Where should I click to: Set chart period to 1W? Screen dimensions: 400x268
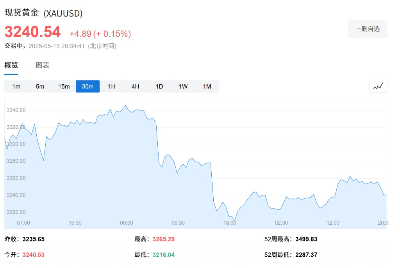pos(183,87)
